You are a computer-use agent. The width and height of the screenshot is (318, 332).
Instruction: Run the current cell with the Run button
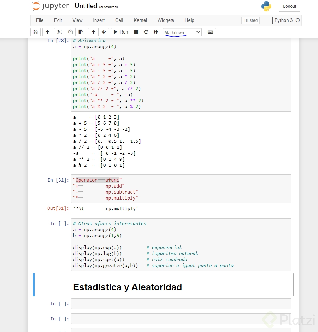(x=120, y=32)
